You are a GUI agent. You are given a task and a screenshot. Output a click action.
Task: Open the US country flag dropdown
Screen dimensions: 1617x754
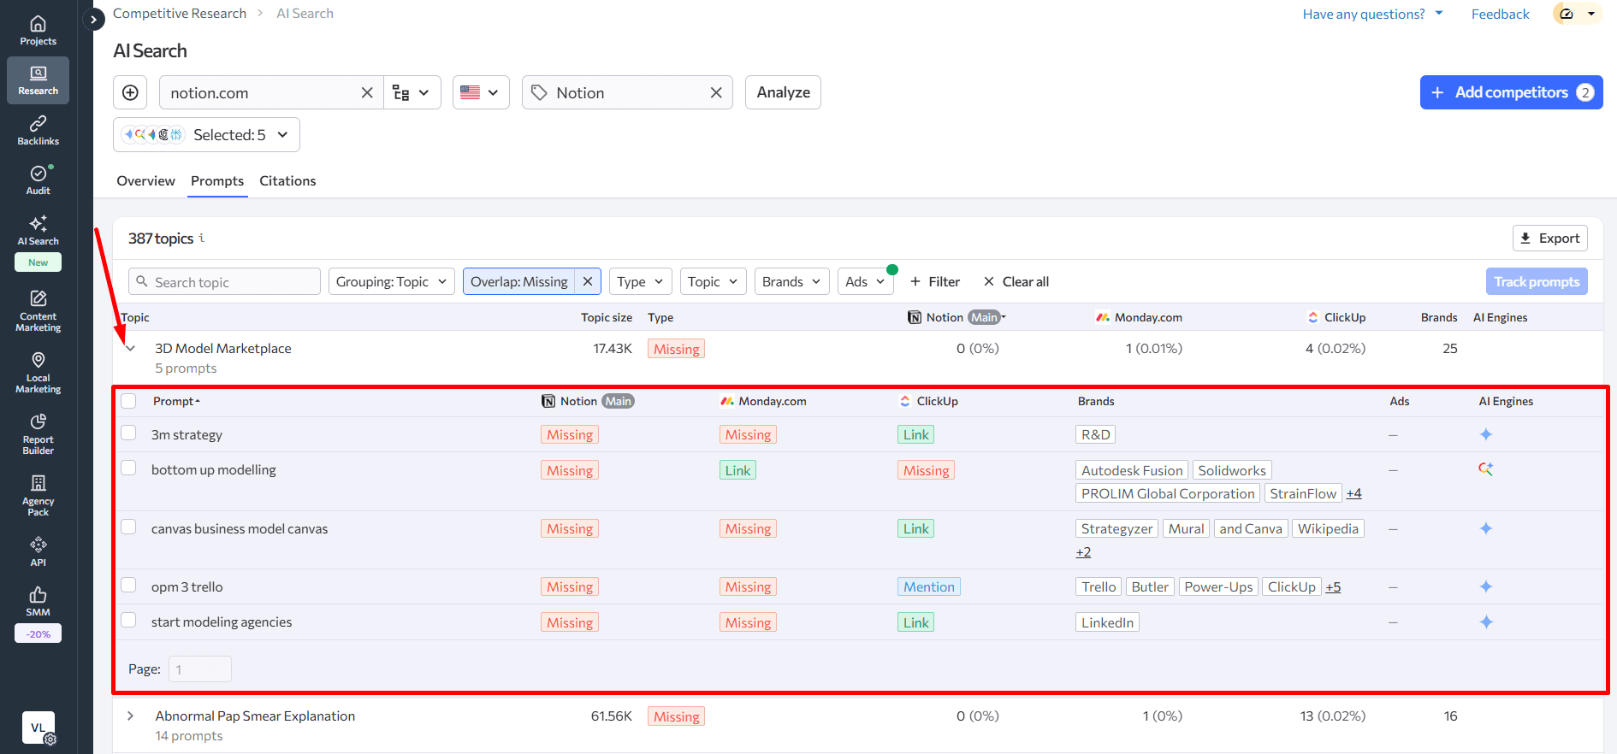pyautogui.click(x=481, y=92)
